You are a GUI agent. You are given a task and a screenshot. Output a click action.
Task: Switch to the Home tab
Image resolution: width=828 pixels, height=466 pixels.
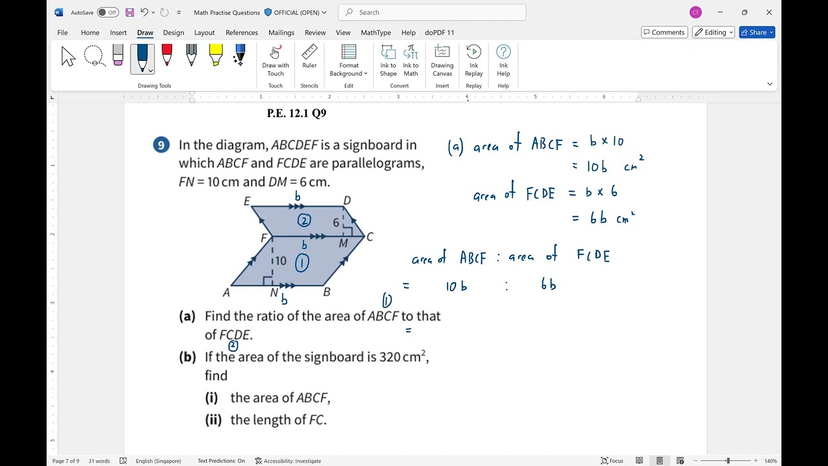[x=90, y=32]
